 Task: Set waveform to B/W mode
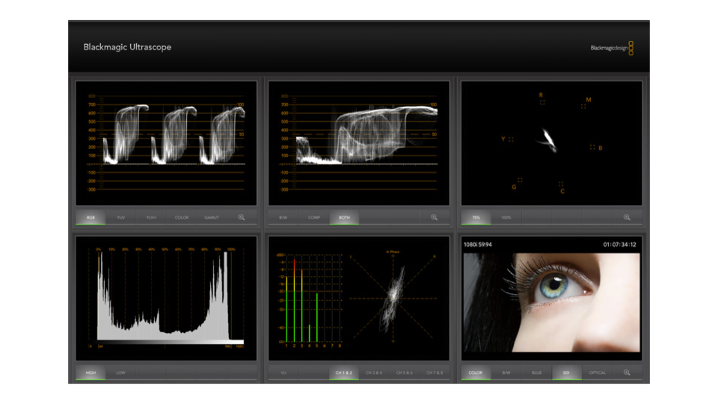pyautogui.click(x=283, y=217)
